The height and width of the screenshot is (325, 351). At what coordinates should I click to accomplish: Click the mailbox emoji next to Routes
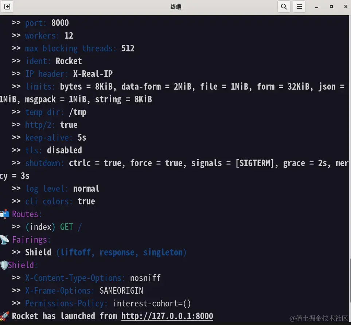click(4, 214)
